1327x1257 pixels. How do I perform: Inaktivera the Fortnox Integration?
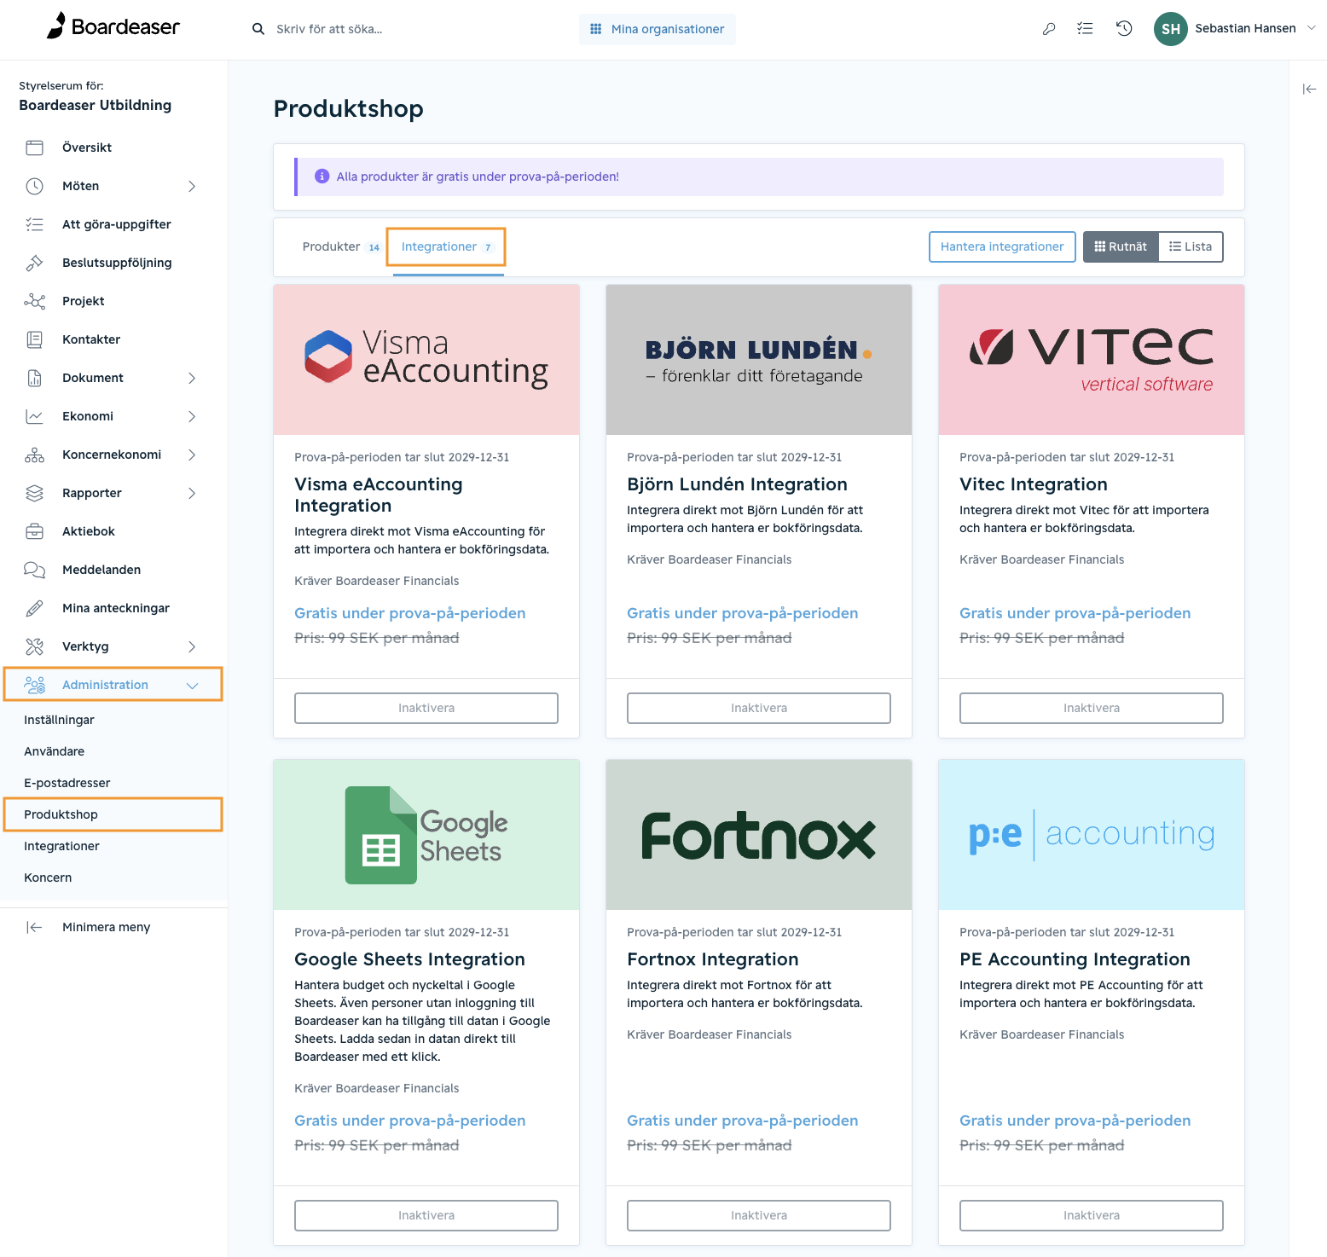[x=759, y=1215]
